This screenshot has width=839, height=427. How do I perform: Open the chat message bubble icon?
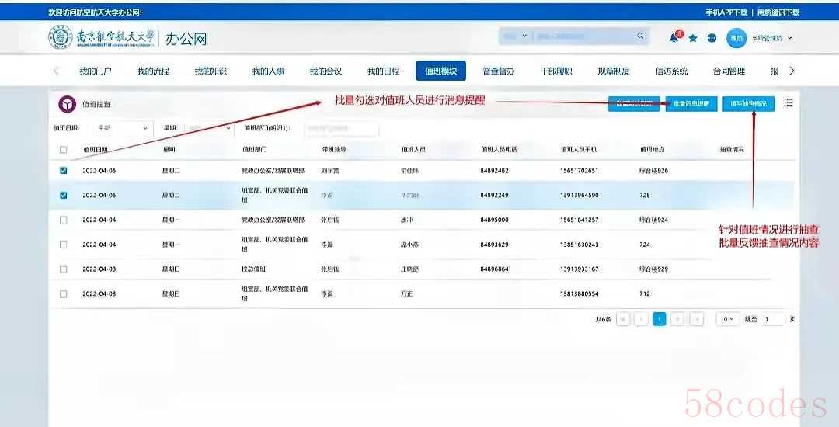(712, 39)
